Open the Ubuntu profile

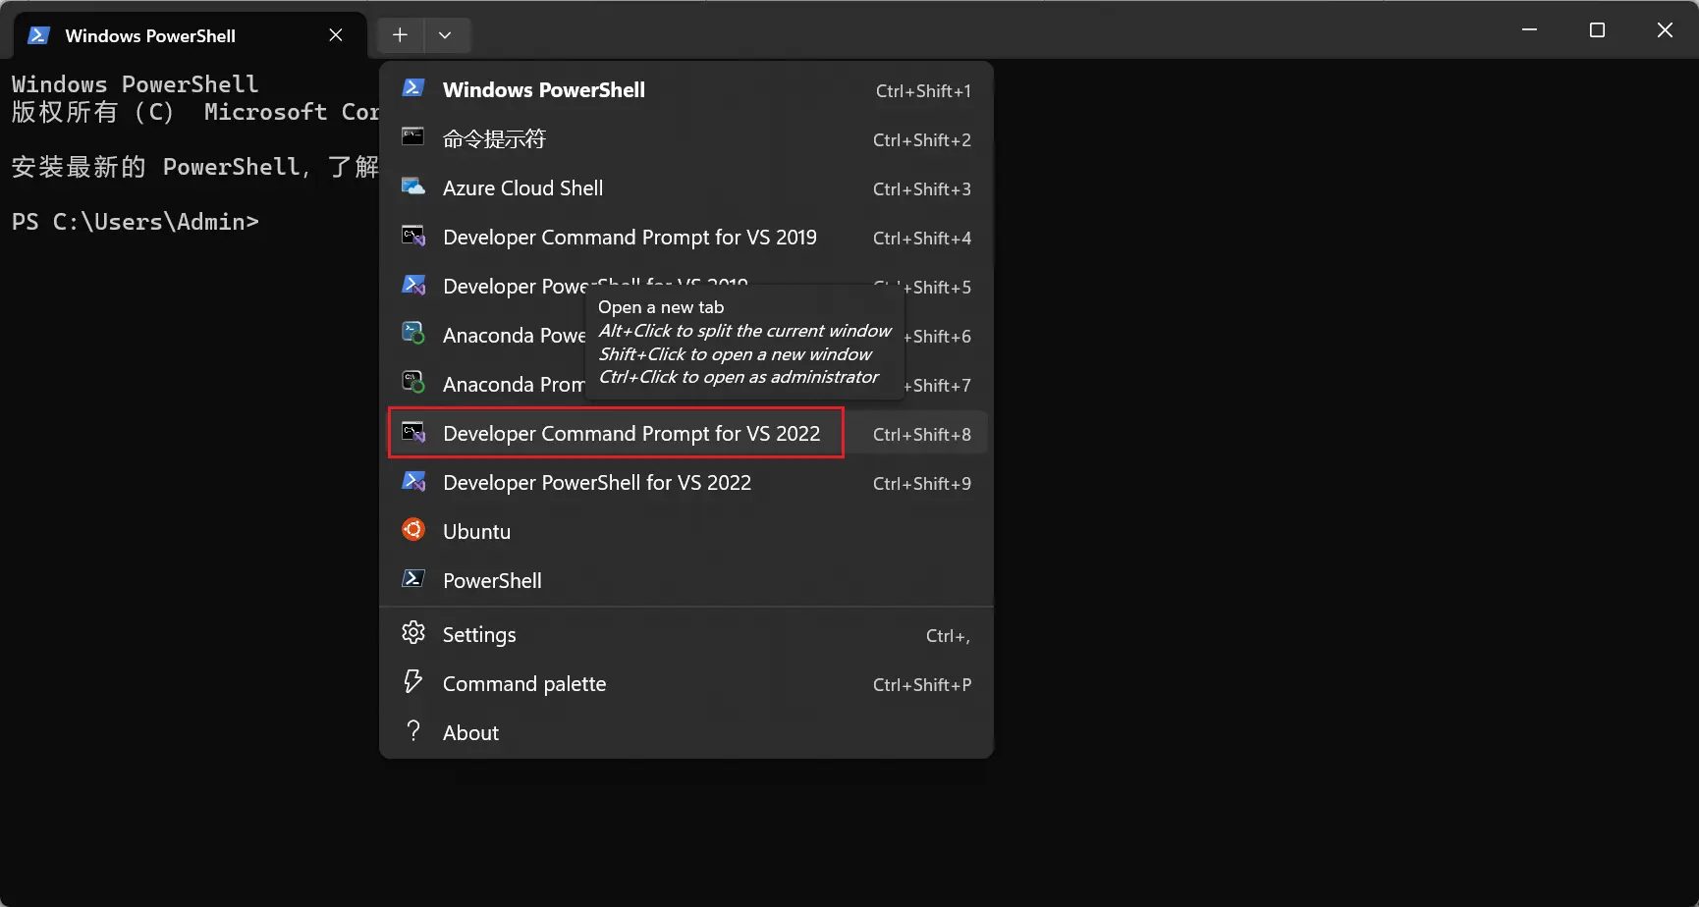pyautogui.click(x=685, y=532)
